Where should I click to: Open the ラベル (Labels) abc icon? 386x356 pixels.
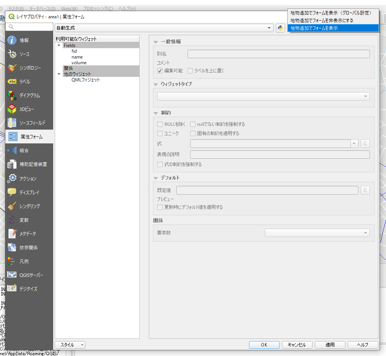point(12,81)
